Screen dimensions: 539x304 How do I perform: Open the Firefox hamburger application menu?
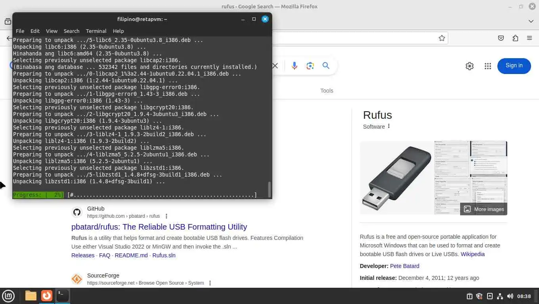click(x=529, y=38)
